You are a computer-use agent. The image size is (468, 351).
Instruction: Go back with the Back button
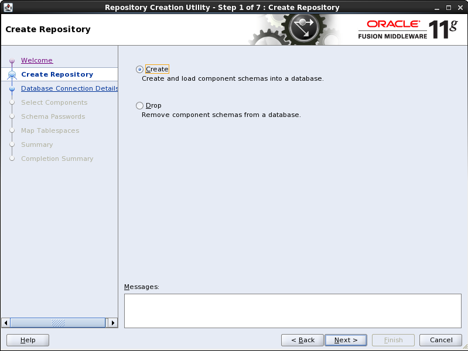point(302,340)
